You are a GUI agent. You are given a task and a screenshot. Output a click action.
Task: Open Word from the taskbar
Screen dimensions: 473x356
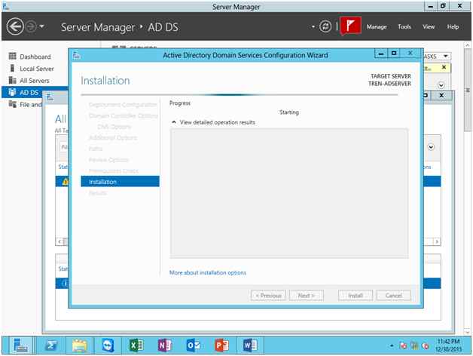250,345
